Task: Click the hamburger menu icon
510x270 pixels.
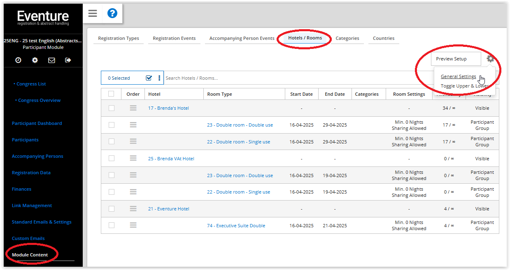Action: pyautogui.click(x=93, y=14)
